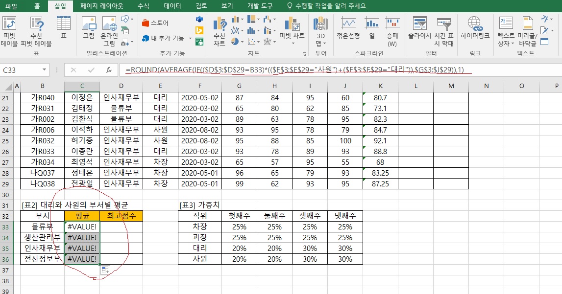Click the Insert Function fx button
The height and width of the screenshot is (294, 562).
point(109,70)
